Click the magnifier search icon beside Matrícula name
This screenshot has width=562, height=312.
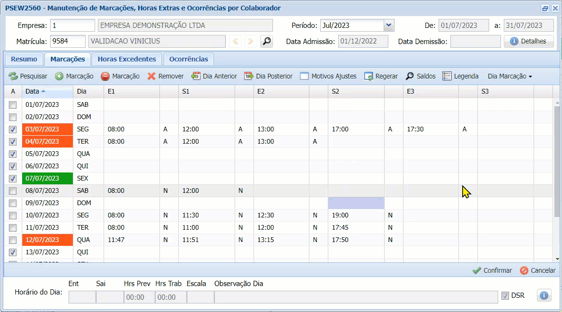pos(267,42)
